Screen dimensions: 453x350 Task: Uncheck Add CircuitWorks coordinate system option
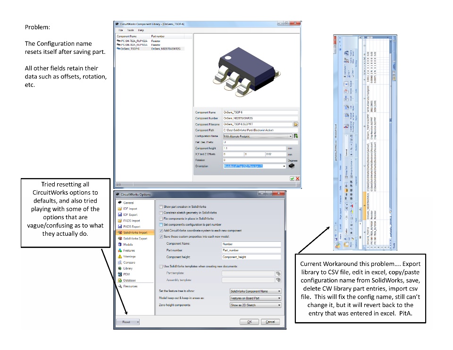tap(161, 230)
